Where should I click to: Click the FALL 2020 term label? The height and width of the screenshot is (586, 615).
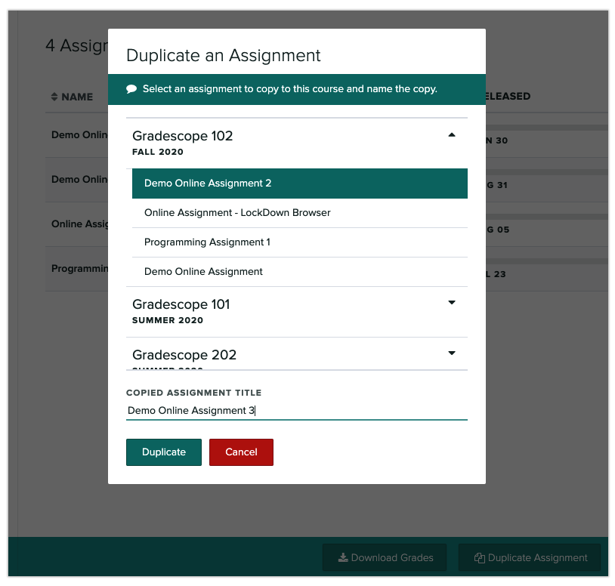[158, 152]
